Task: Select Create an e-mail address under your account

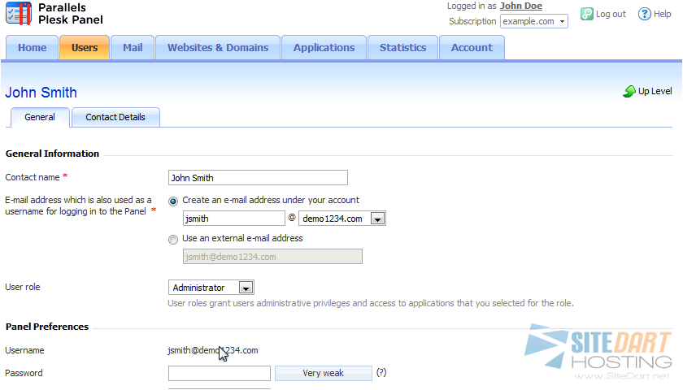Action: [x=173, y=201]
